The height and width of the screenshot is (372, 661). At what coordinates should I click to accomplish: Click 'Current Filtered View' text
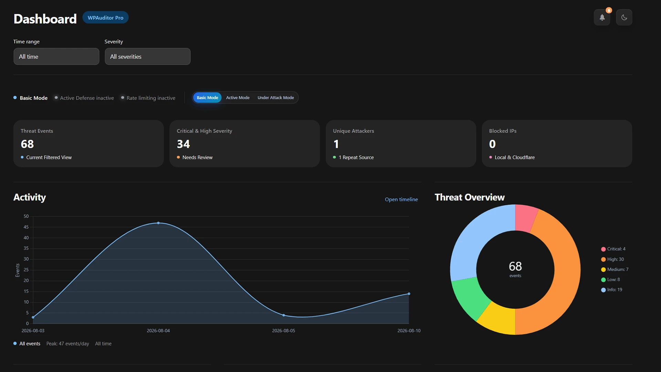(49, 157)
